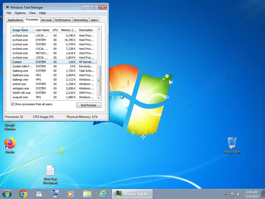Select svchost.exe using 5,340 K memory
Viewport: 265px width, 199px height.
(x=54, y=35)
